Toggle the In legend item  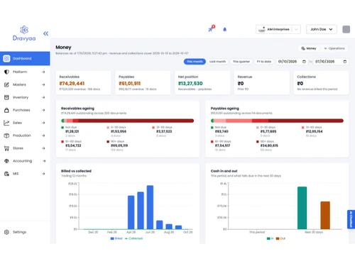coord(271,238)
